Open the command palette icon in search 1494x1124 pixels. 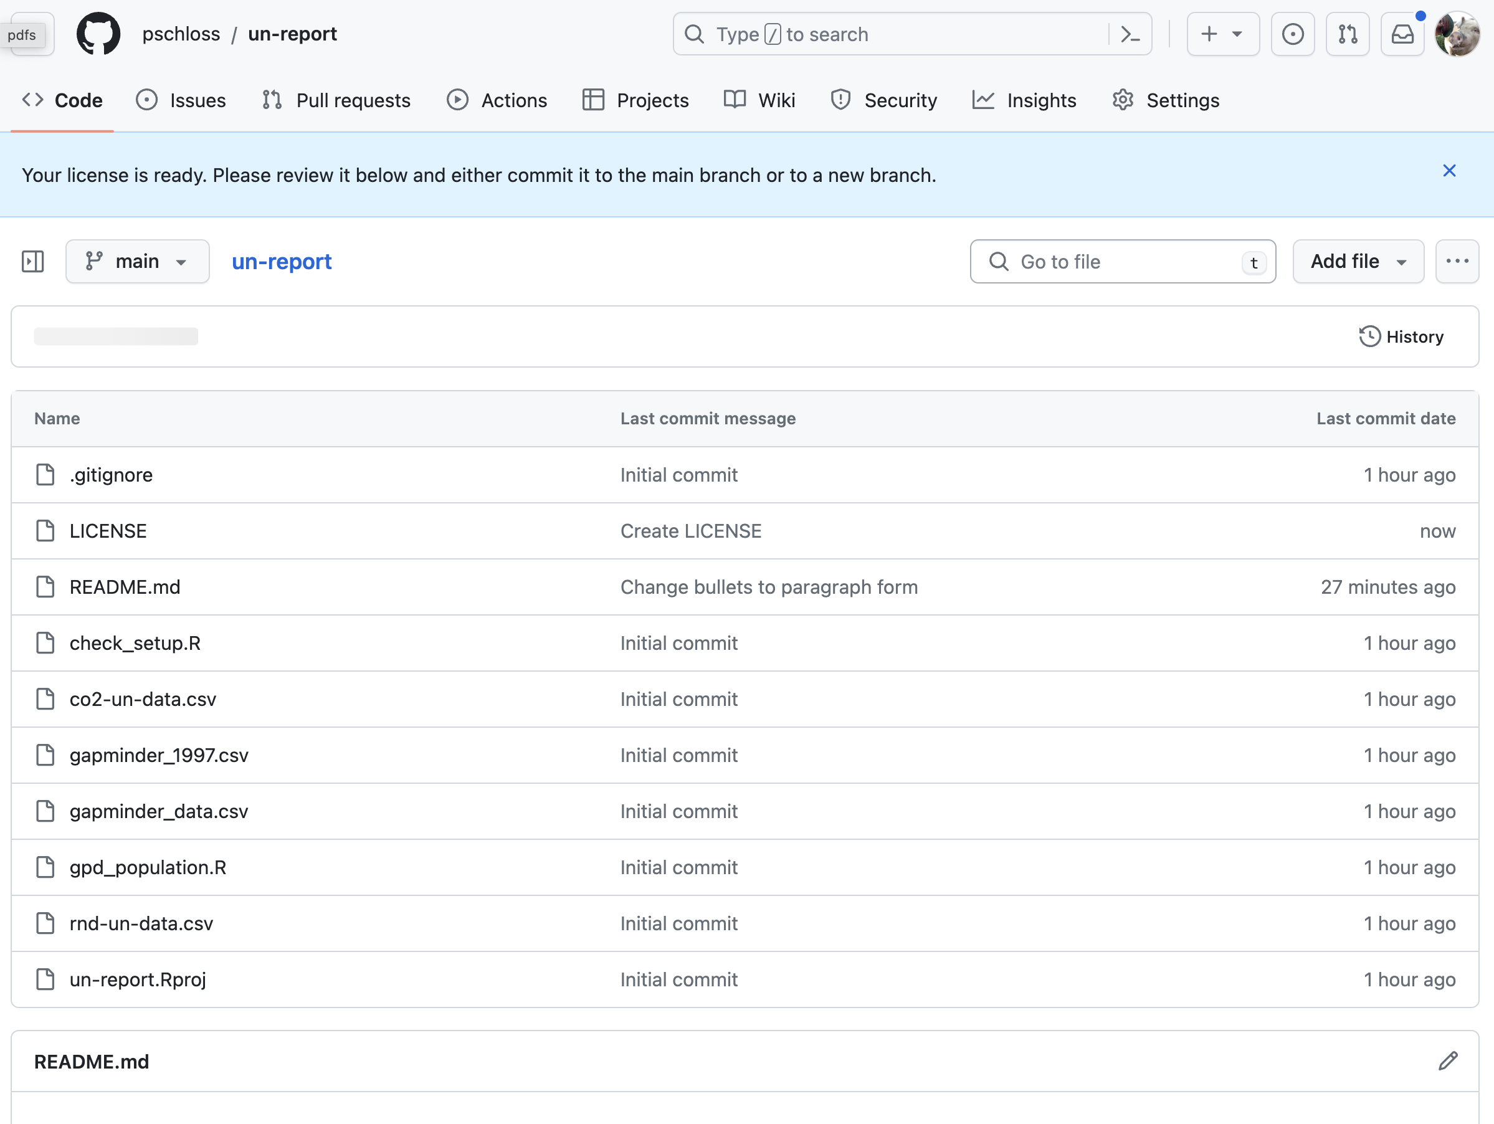coord(1130,34)
